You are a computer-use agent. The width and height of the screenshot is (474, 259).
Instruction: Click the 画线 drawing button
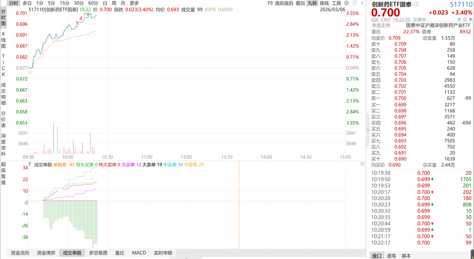point(324,3)
